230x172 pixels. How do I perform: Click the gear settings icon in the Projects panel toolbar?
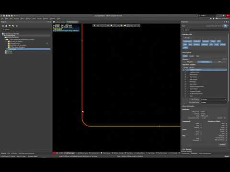17,26
